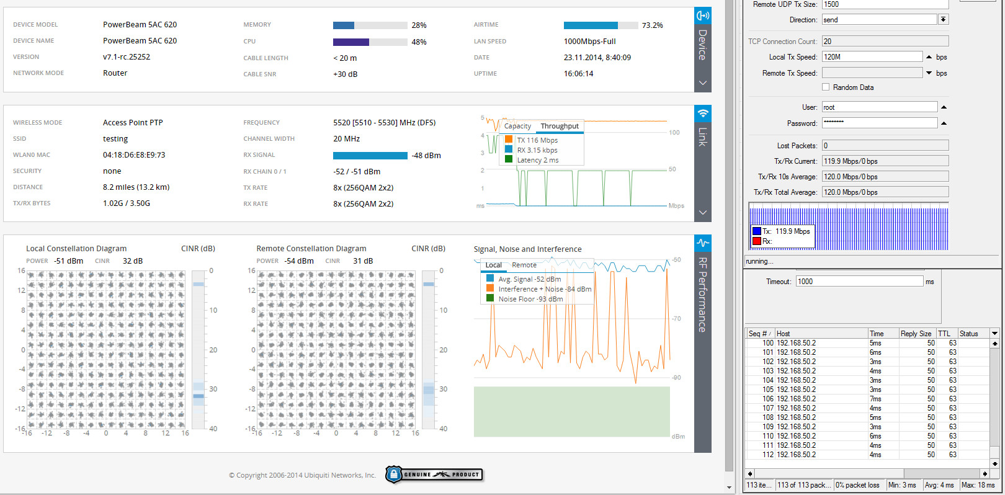Click the Device panel antenna icon

click(x=702, y=16)
